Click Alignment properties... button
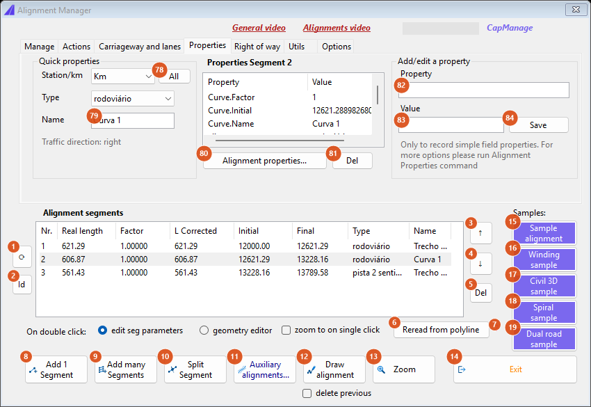The width and height of the screenshot is (591, 407). (265, 161)
